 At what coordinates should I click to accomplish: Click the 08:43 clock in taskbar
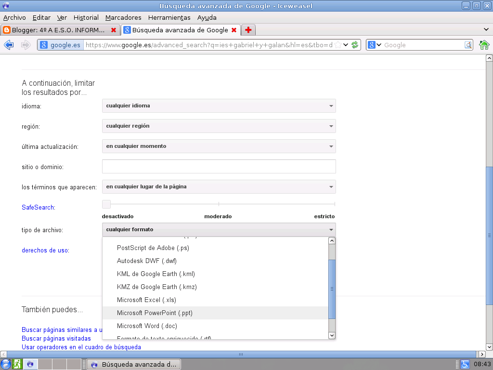pyautogui.click(x=482, y=364)
